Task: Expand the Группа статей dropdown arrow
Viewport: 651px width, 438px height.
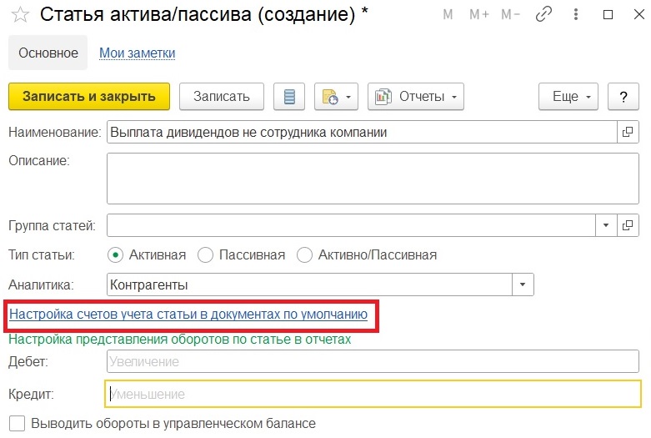Action: (606, 225)
